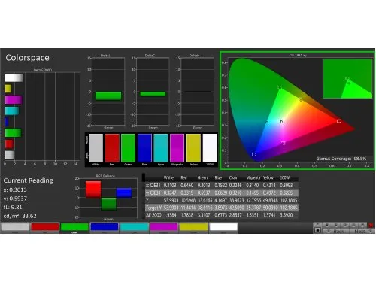Click the Green column header in data table

[202, 177]
